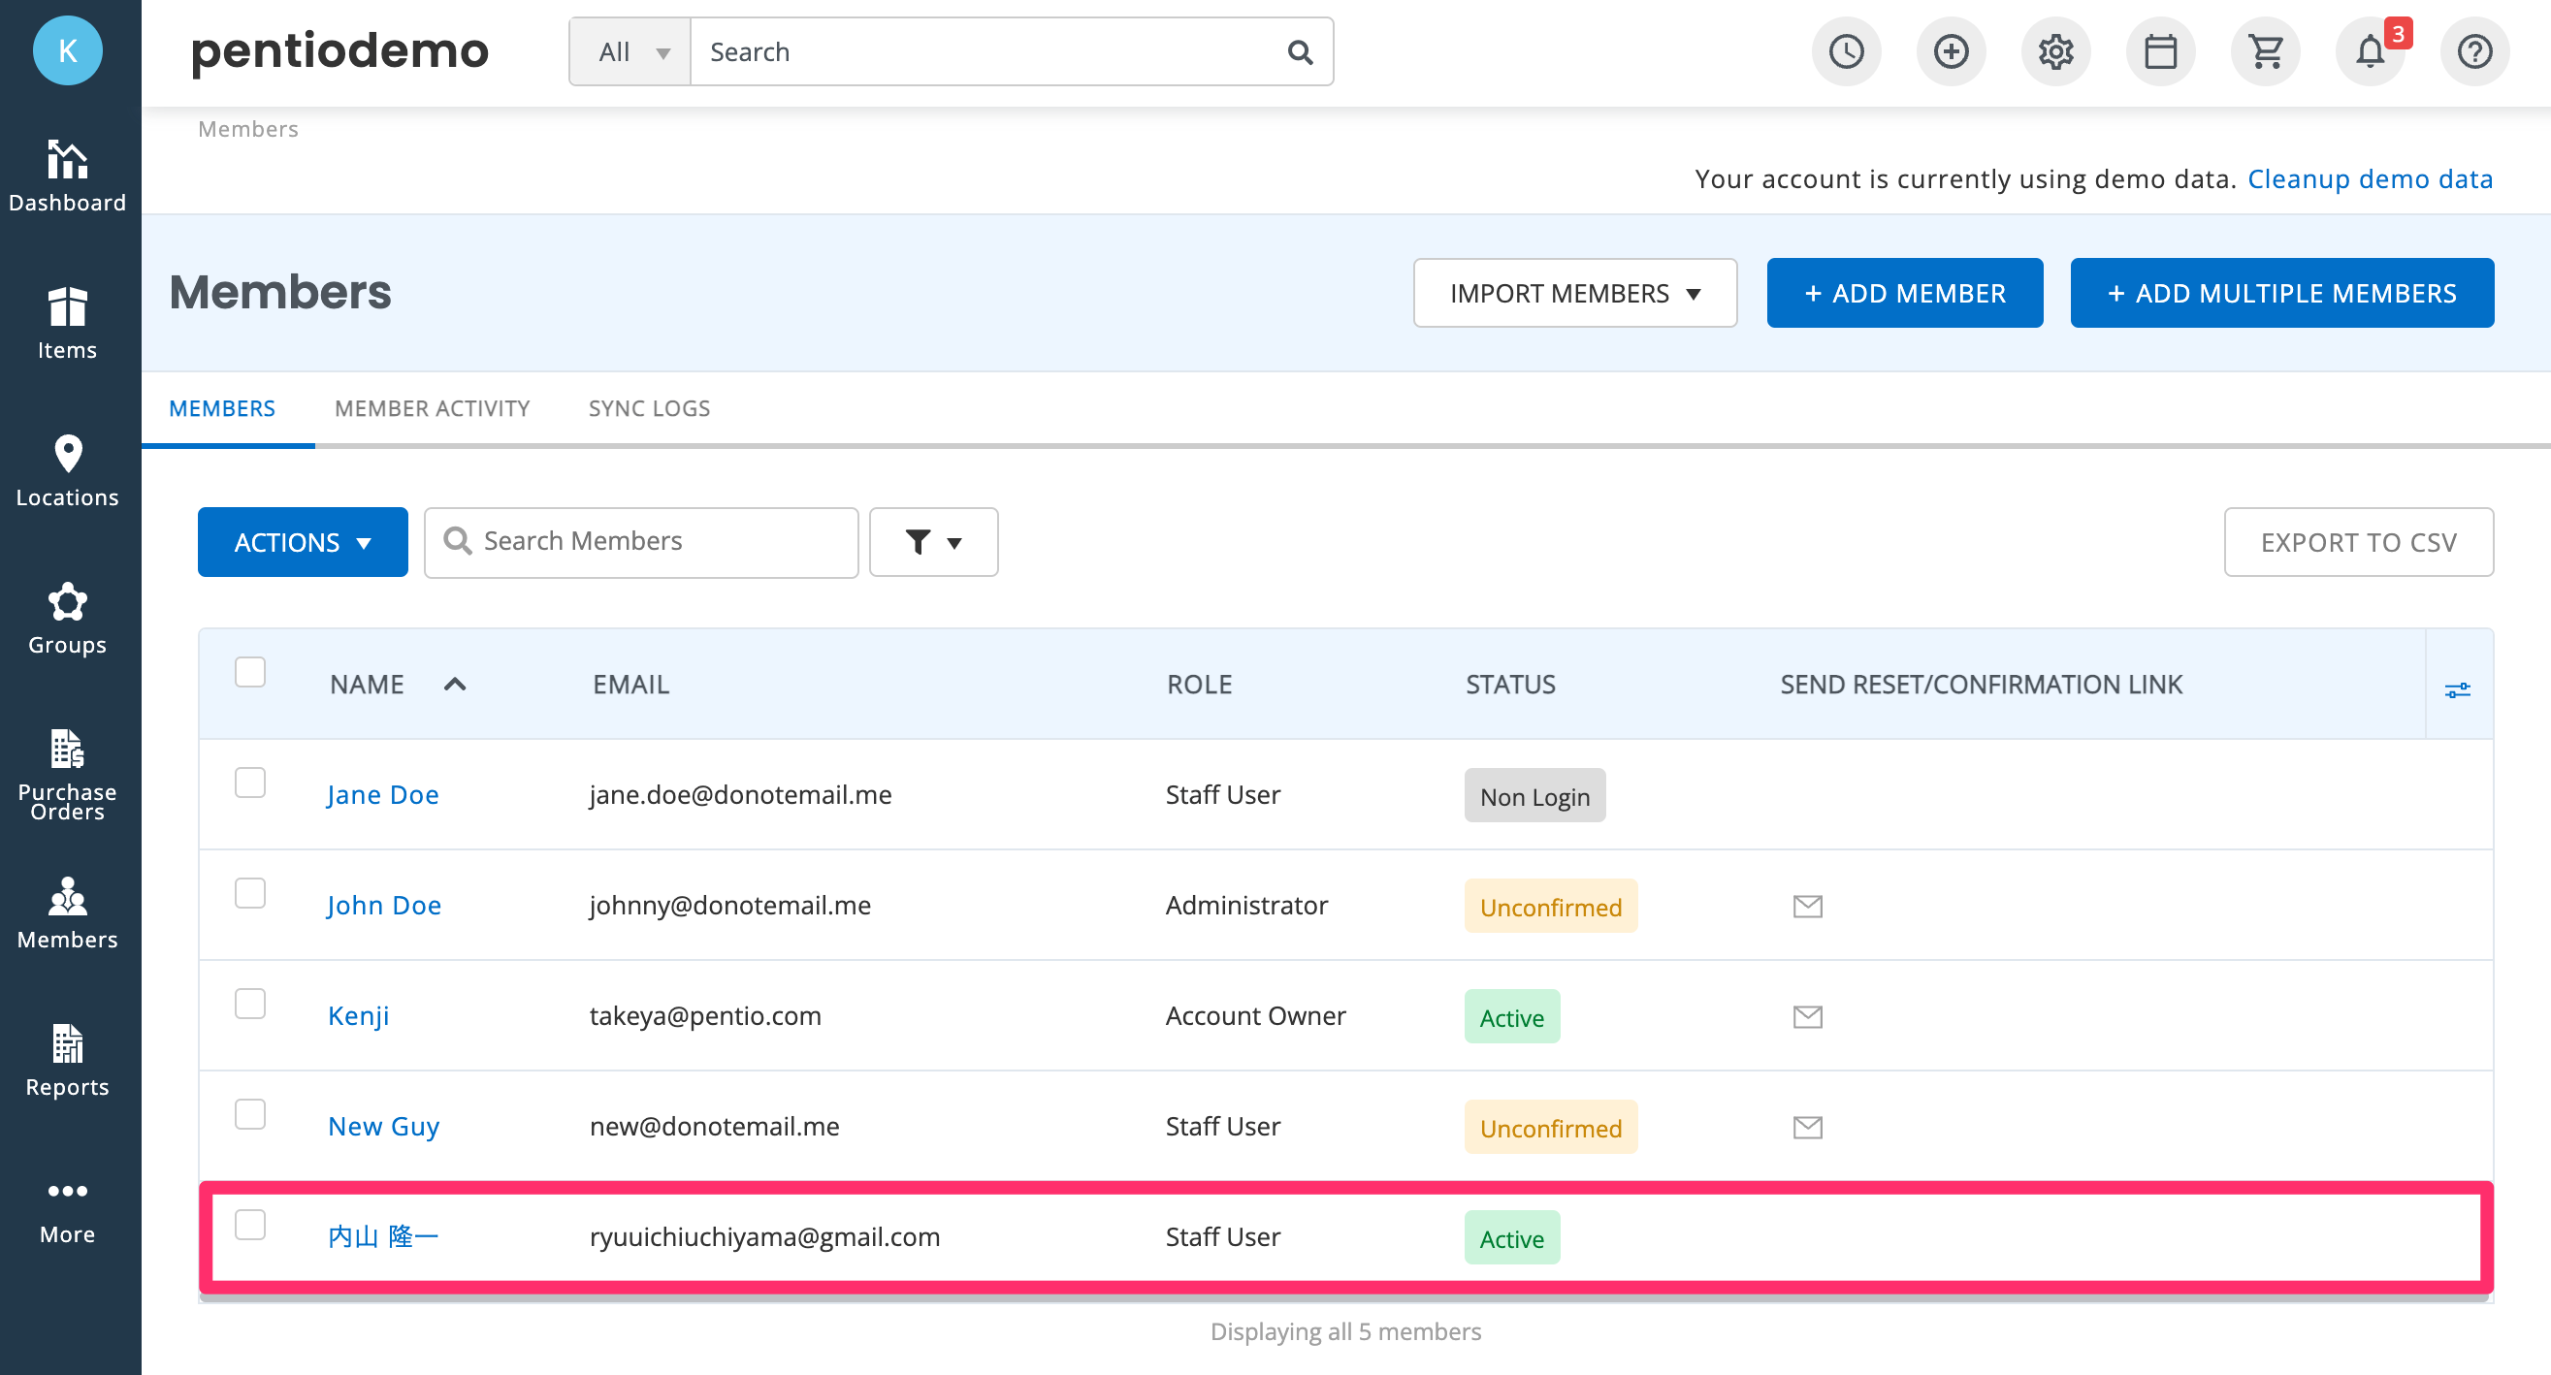Switch to the Member Activity tab
Image resolution: width=2551 pixels, height=1375 pixels.
pos(432,408)
